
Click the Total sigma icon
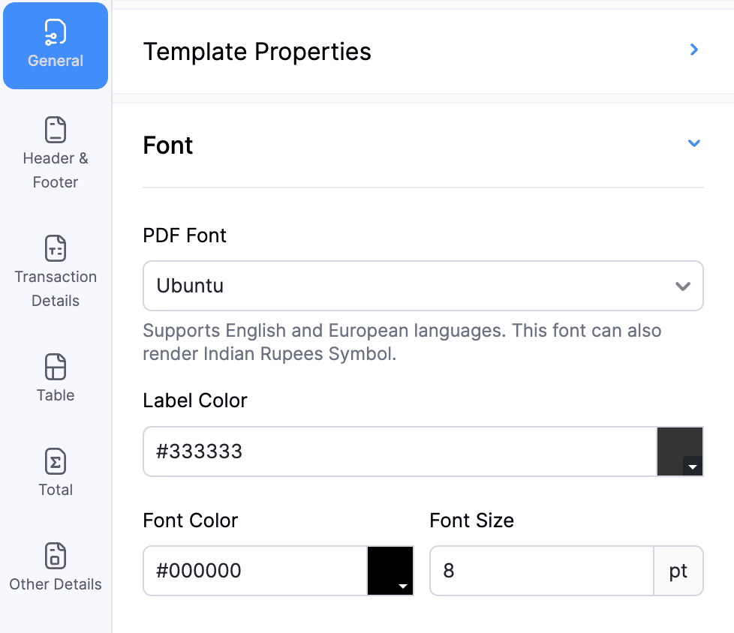pyautogui.click(x=56, y=461)
